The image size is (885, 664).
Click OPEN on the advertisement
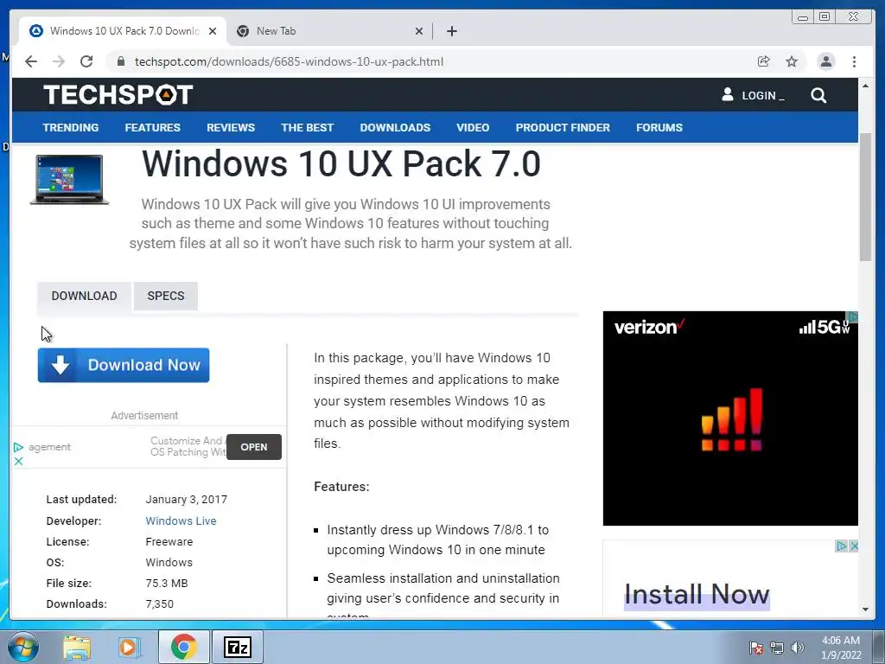(254, 447)
